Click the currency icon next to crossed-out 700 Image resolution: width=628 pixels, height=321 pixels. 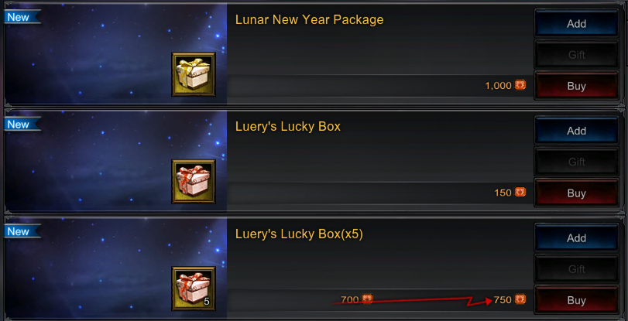point(367,299)
